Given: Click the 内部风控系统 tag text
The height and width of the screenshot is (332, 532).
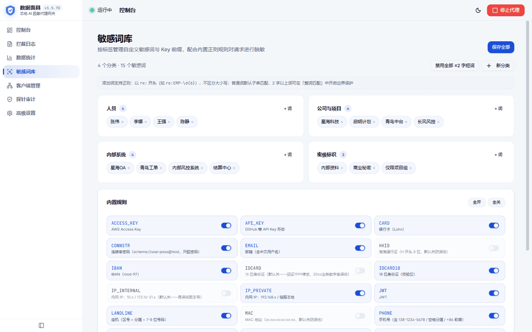Looking at the screenshot, I should click(x=186, y=168).
